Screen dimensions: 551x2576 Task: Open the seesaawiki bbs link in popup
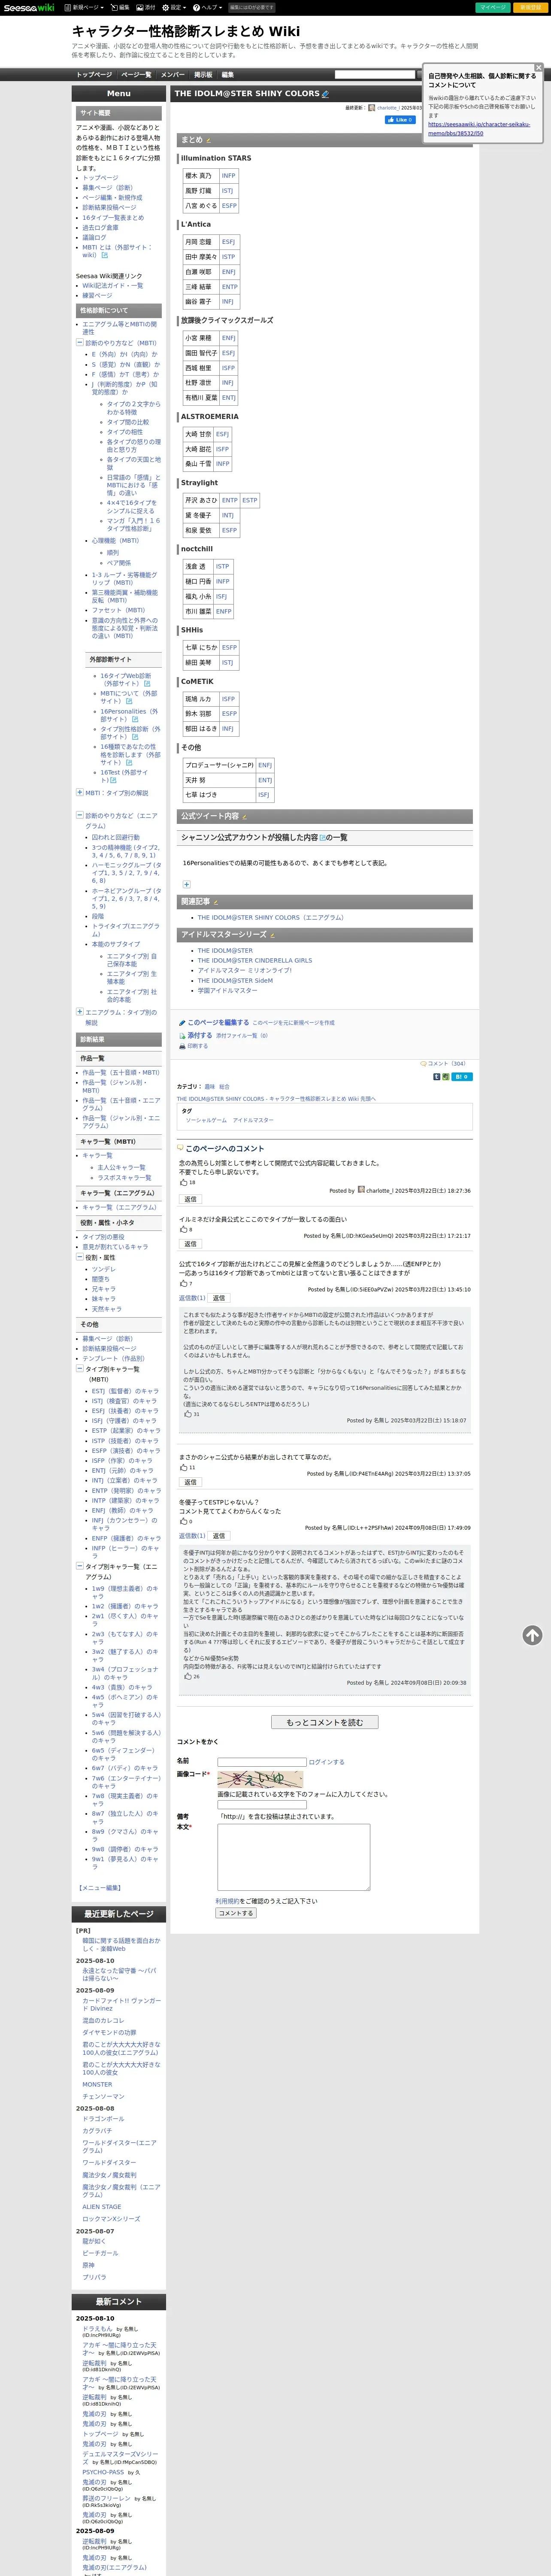tap(479, 128)
